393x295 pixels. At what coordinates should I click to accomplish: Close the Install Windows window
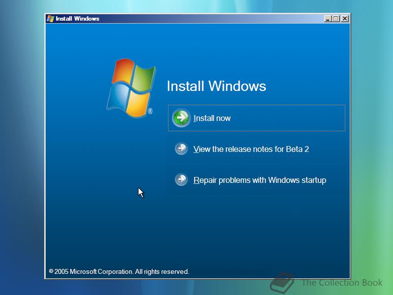tap(345, 19)
